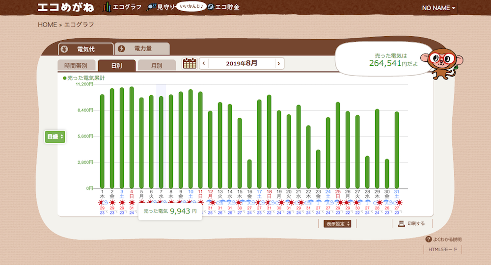Advance to the next month arrow
Screen dimensions: 491x265
[278, 63]
